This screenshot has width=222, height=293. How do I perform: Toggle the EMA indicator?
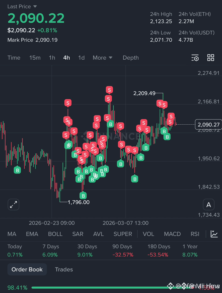click(x=32, y=234)
